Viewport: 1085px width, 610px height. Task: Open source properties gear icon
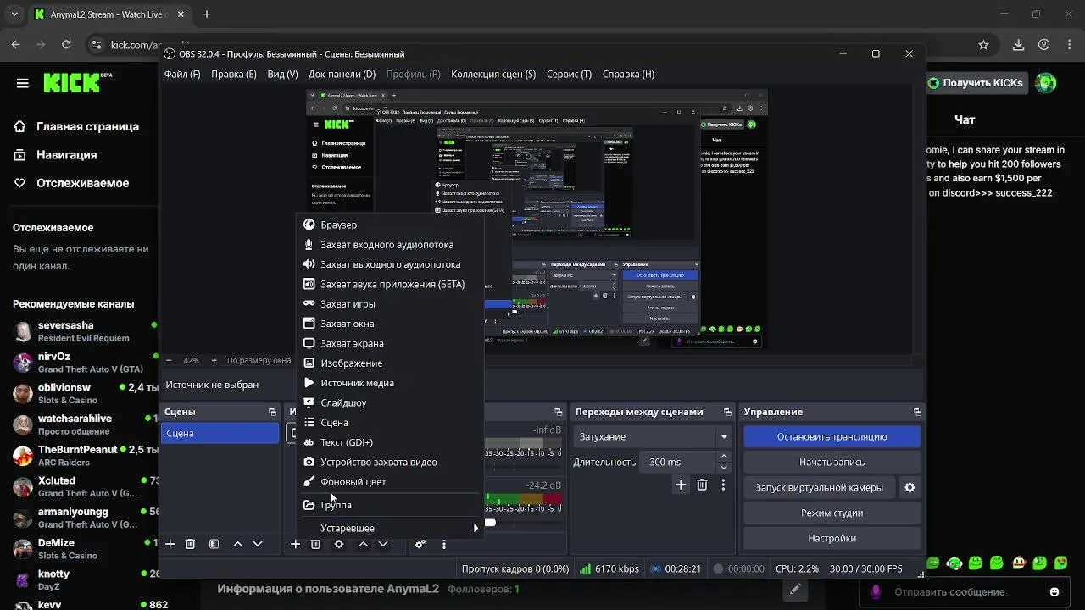pos(339,544)
